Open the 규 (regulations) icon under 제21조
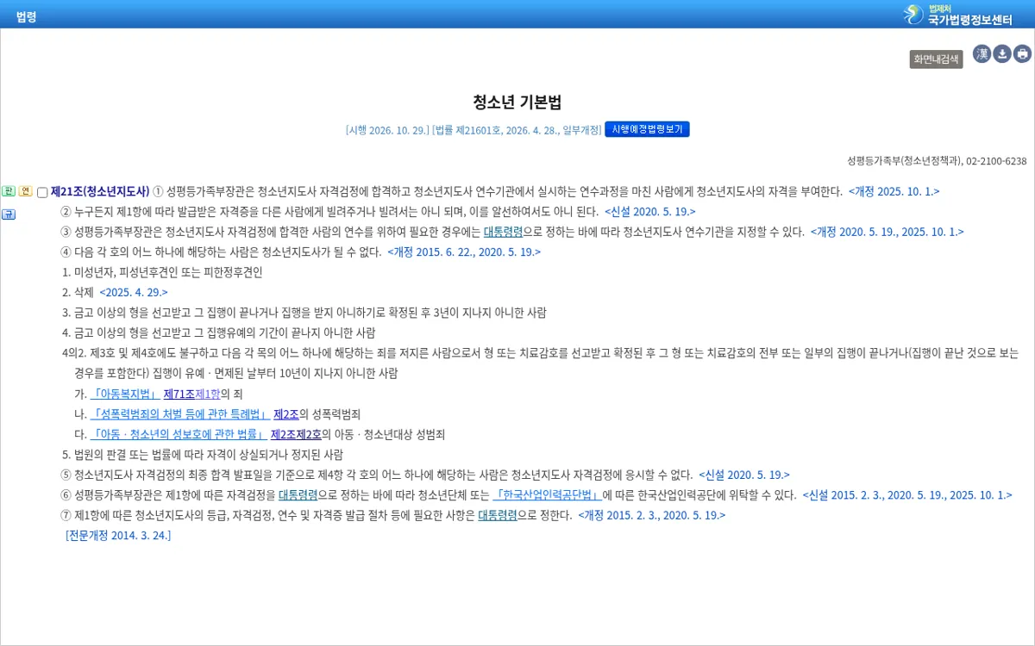 9,214
